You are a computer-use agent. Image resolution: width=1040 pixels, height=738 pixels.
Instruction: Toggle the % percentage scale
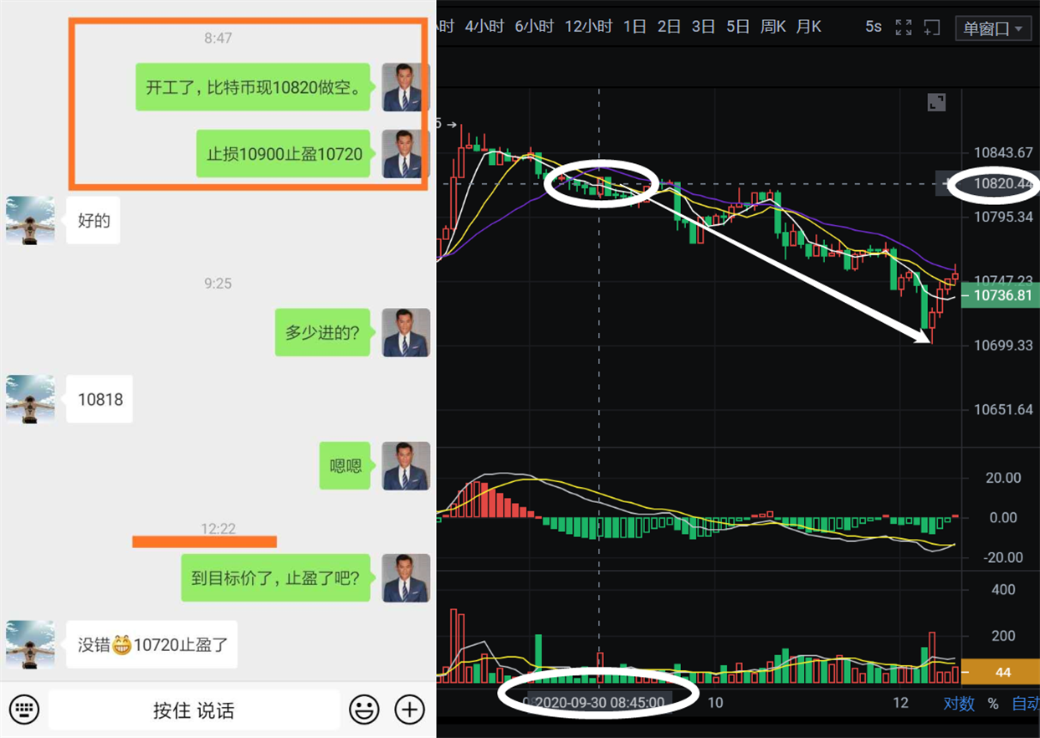click(993, 704)
